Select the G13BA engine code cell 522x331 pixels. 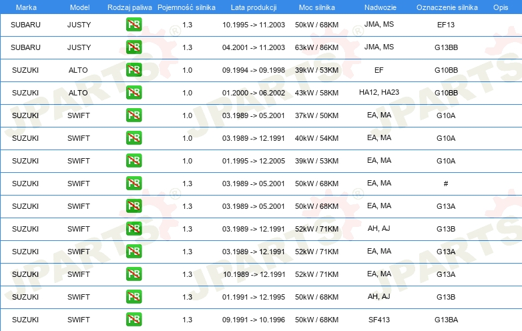point(446,320)
